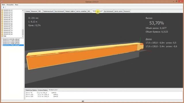Click folder icon of 2018-03-20_14
The height and width of the screenshot is (103, 184).
(2, 19)
